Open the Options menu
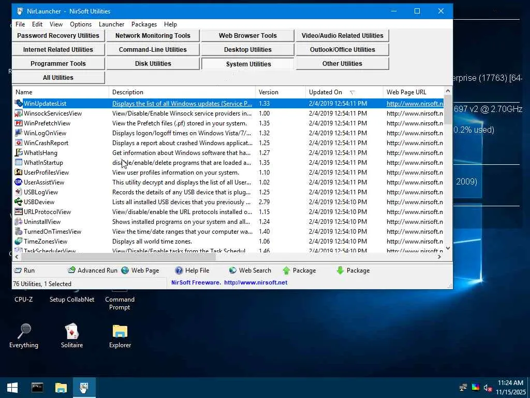Screen dimensions: 530x398 pyautogui.click(x=80, y=24)
